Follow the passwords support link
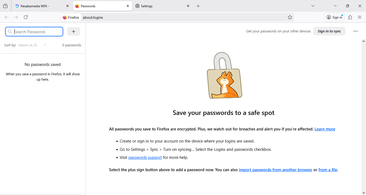The image size is (366, 195). pos(145,157)
